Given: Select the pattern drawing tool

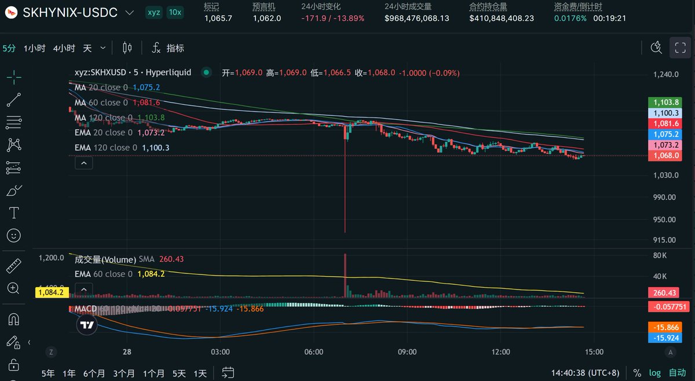Looking at the screenshot, I should coord(14,145).
